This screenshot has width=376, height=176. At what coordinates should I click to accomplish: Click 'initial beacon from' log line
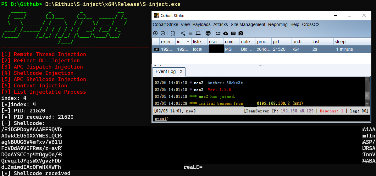coord(221,104)
